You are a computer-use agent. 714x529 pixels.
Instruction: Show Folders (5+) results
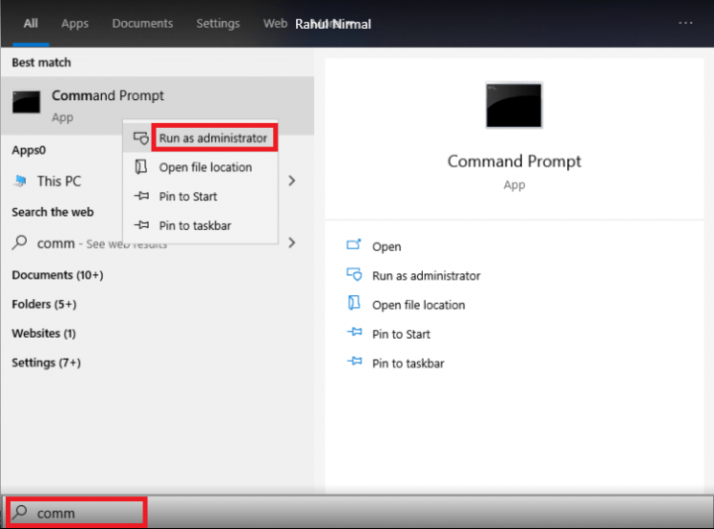(44, 304)
